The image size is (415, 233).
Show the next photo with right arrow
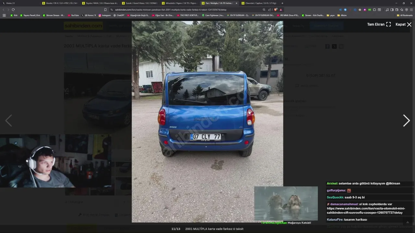click(406, 120)
